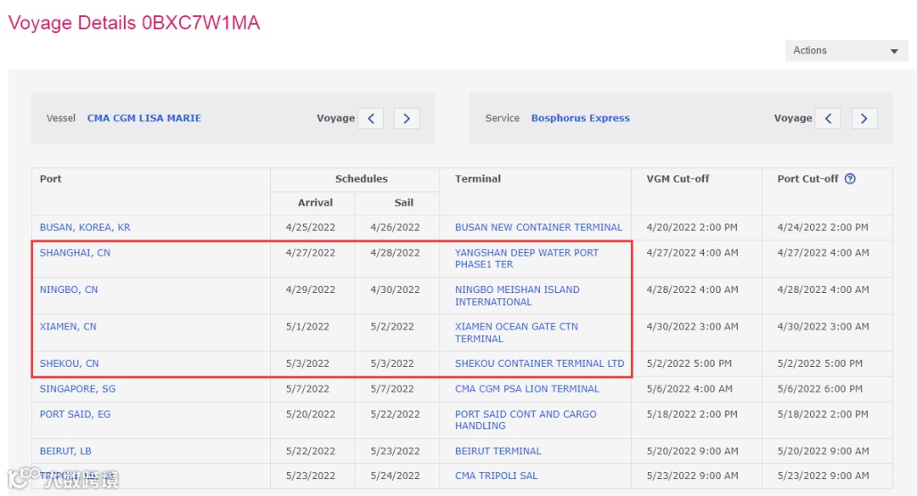Select Tripoli sail date 5/24/2022
This screenshot has height=496, width=917.
[395, 476]
